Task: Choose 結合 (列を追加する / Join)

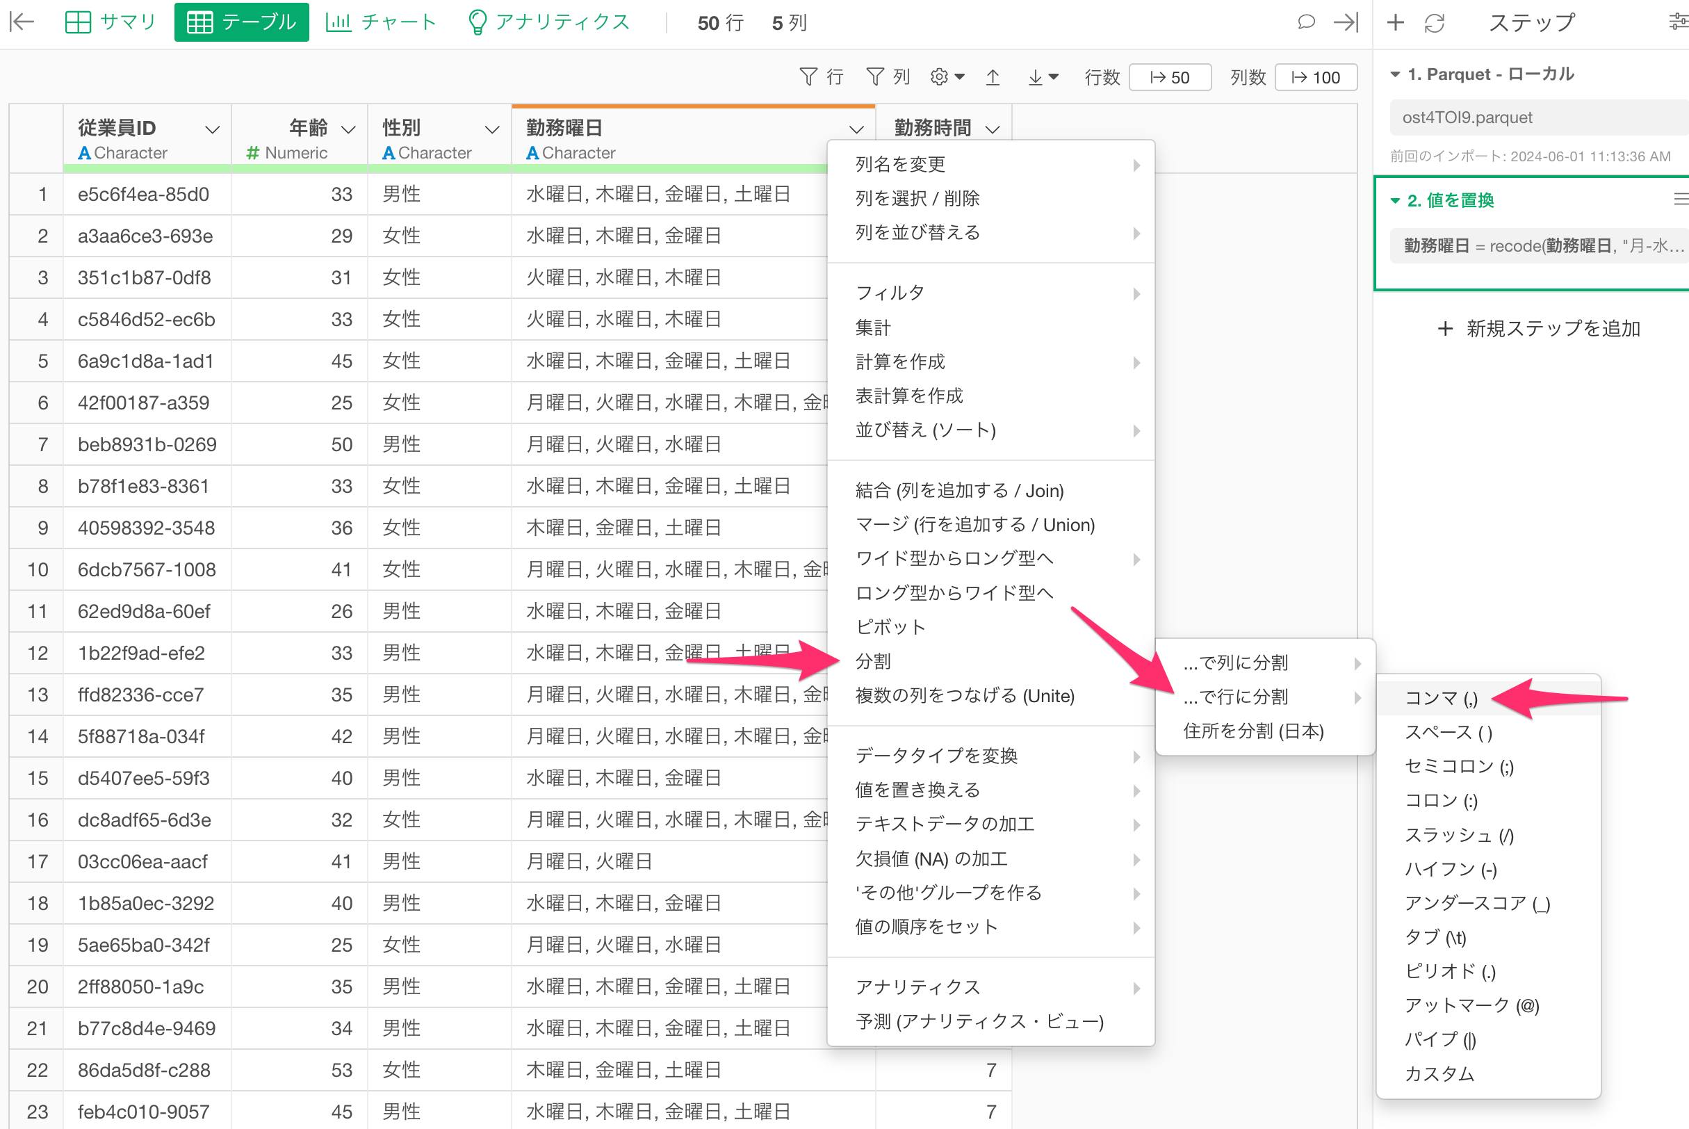Action: 991,491
